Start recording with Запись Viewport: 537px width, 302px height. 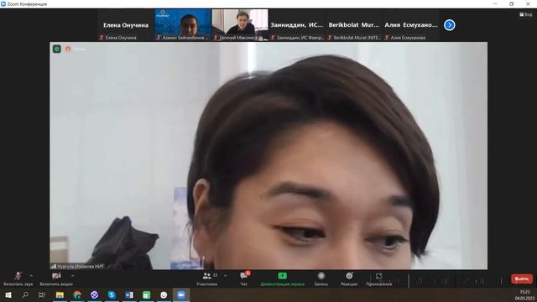pyautogui.click(x=321, y=279)
